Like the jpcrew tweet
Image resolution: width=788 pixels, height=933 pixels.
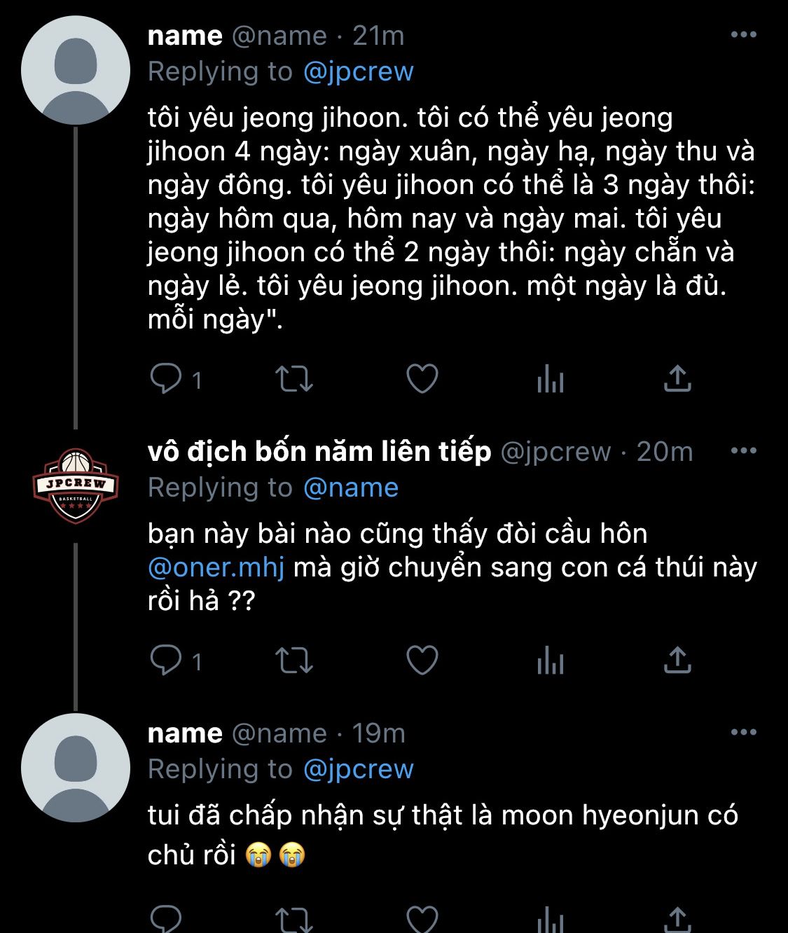(x=422, y=661)
